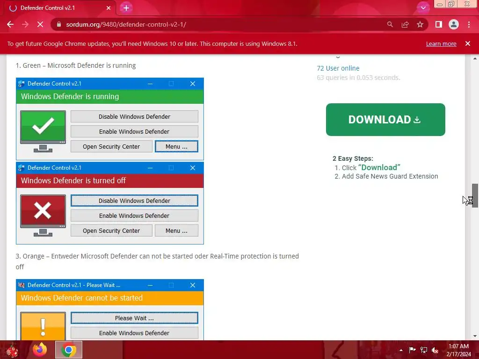Click the green checkmark monitor image
This screenshot has height=359, width=479.
pos(43,131)
